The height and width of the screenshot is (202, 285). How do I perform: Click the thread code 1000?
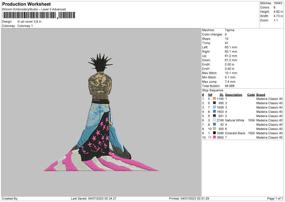(x=251, y=133)
